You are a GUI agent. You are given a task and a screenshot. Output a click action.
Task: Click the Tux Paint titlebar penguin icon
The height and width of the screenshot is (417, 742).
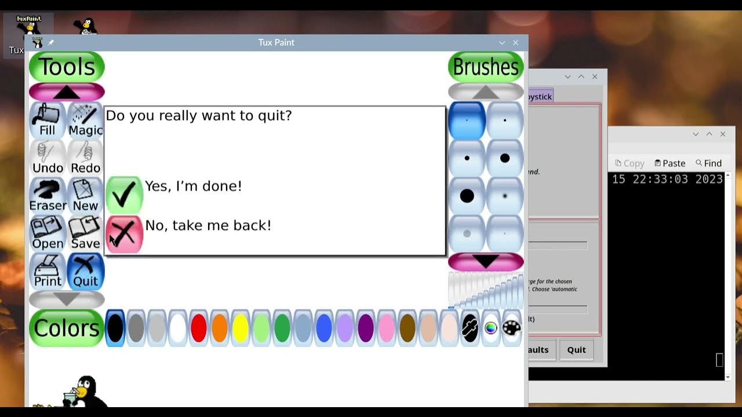click(x=38, y=42)
